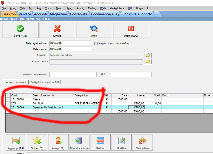Click the Salva (F12) green checkmark button

(20, 30)
